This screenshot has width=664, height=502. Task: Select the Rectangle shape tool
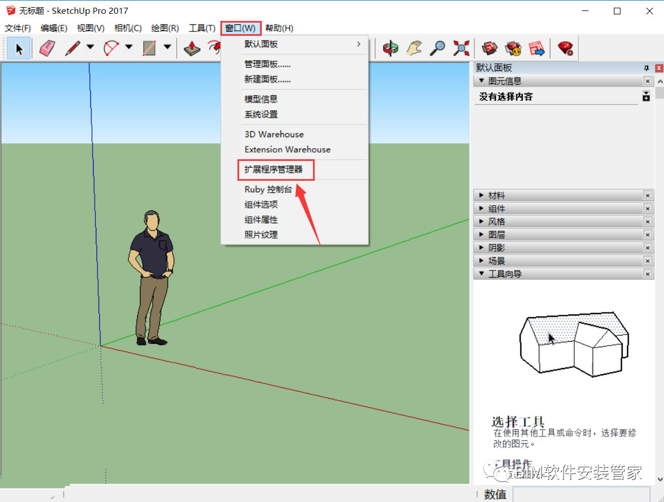149,48
